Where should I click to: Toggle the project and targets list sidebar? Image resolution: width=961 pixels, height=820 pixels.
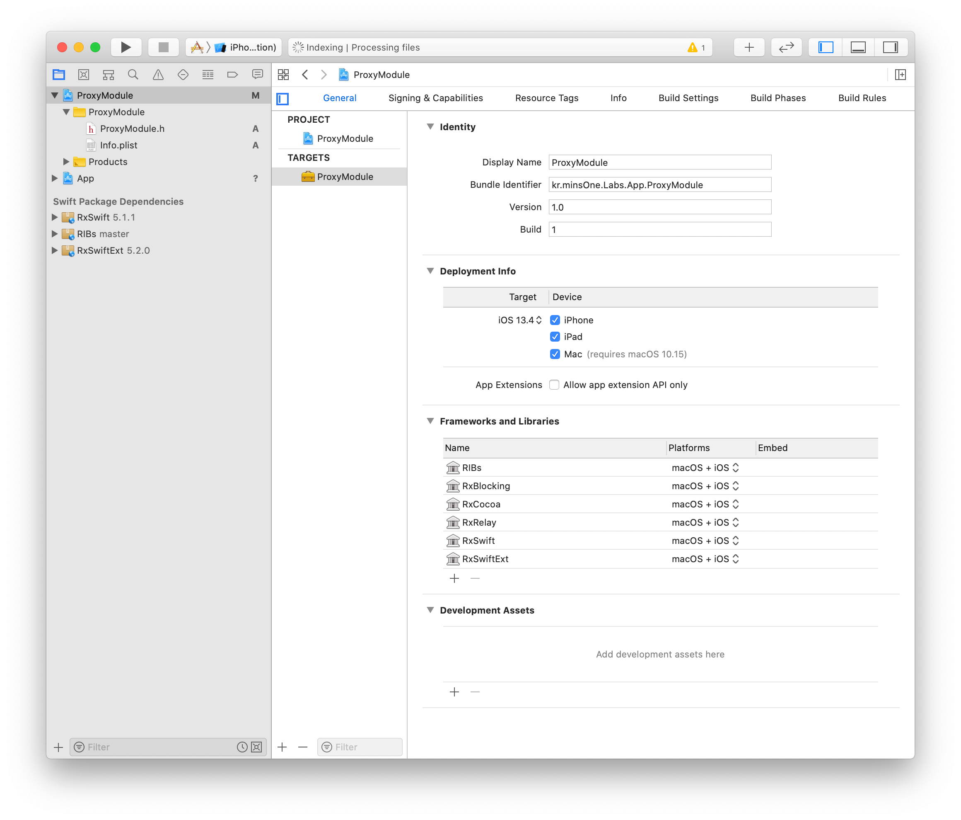(x=283, y=98)
